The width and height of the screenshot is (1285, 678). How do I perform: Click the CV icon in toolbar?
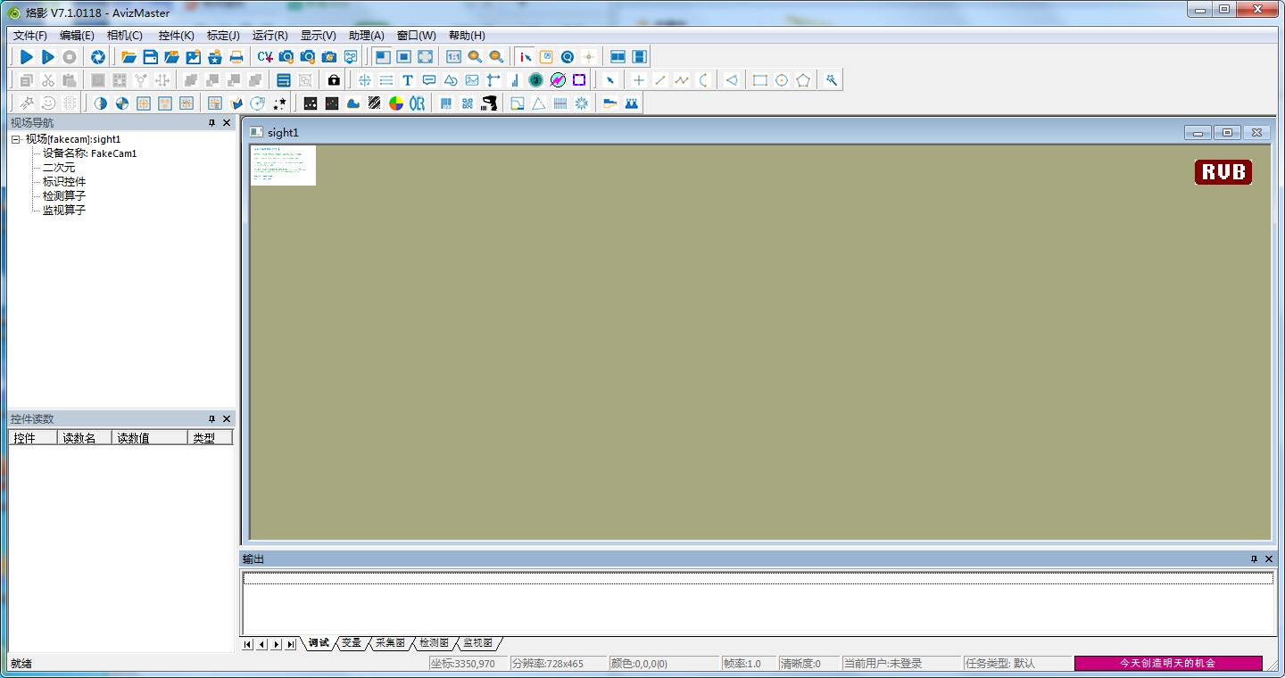click(x=265, y=57)
